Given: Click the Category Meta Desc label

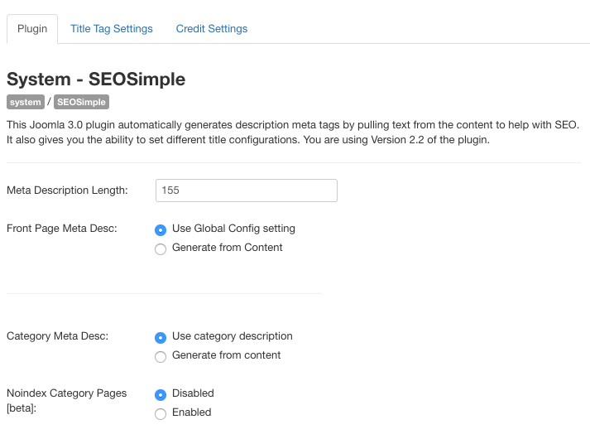Looking at the screenshot, I should (58, 336).
